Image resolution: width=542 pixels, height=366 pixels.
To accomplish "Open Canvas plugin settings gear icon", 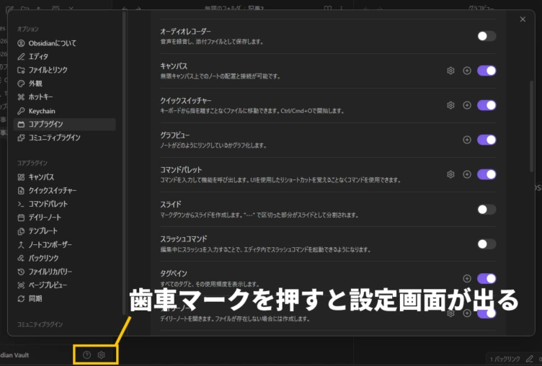I will tap(450, 71).
